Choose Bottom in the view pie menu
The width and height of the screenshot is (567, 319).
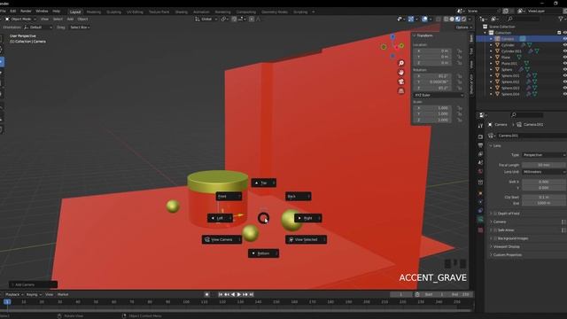click(x=263, y=253)
